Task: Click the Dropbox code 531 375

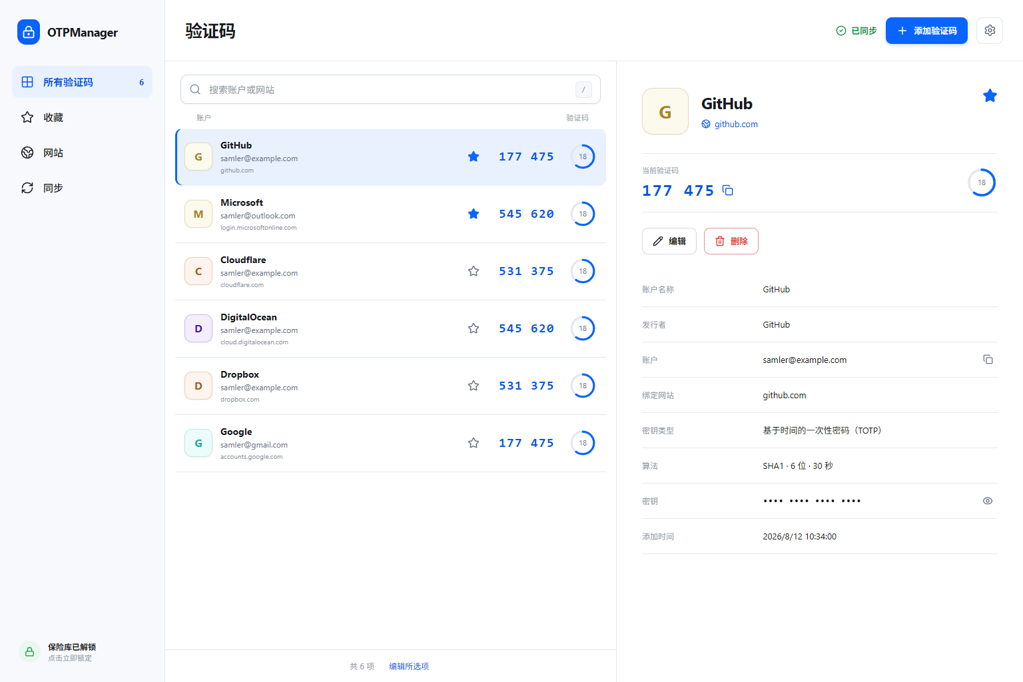Action: pyautogui.click(x=526, y=386)
